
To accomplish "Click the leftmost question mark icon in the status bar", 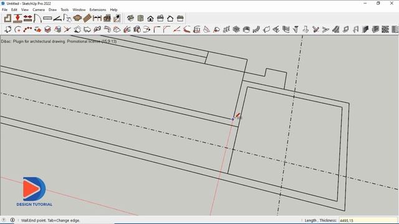I will point(4,220).
